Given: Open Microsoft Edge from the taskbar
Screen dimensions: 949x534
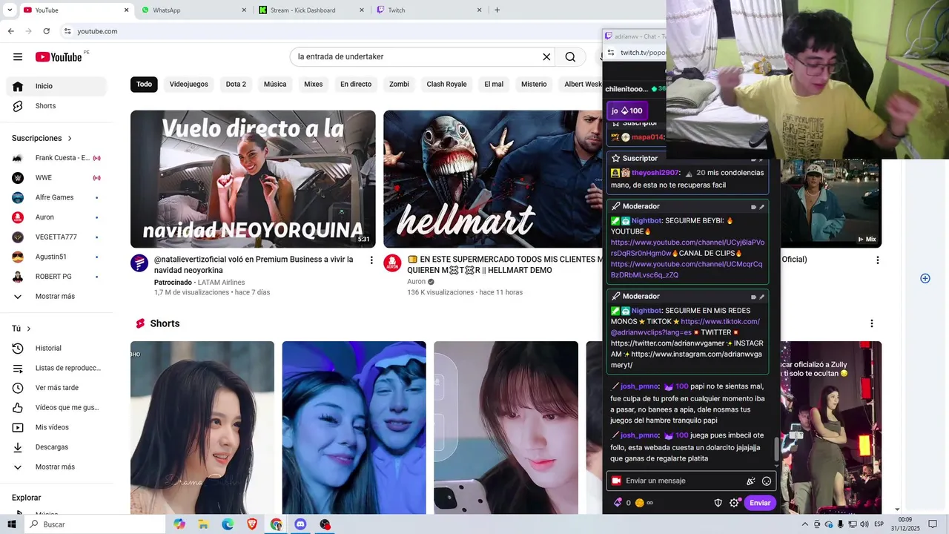Looking at the screenshot, I should pyautogui.click(x=228, y=524).
